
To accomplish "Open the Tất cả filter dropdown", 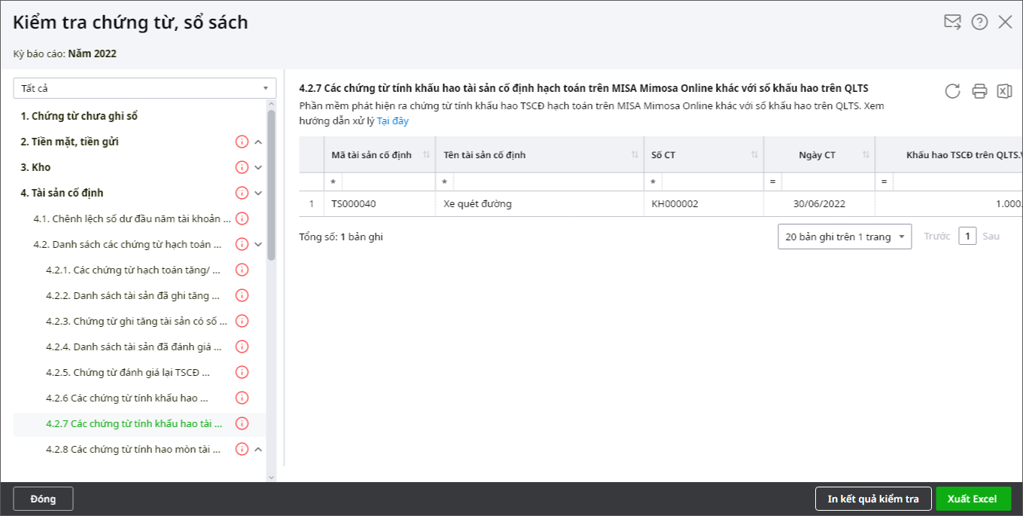I will (x=145, y=88).
